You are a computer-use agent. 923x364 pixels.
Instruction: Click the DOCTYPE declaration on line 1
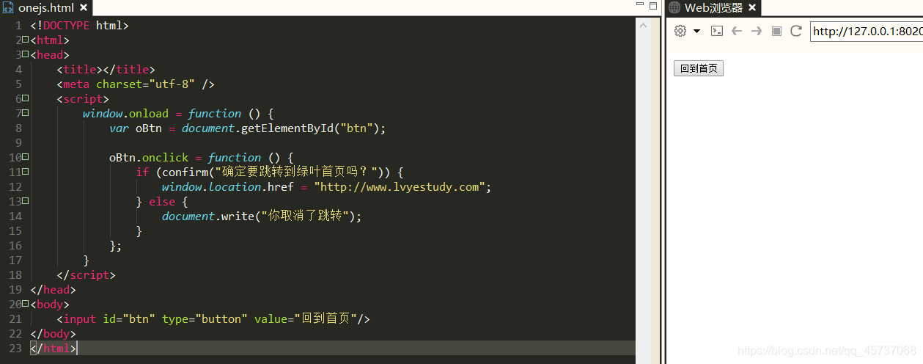tap(79, 25)
